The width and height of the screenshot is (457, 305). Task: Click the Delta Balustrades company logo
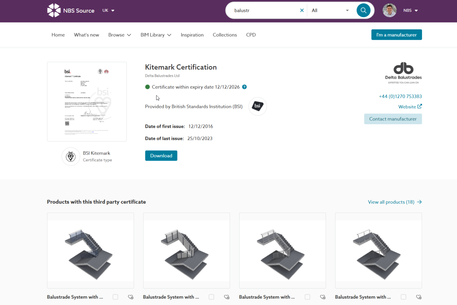pyautogui.click(x=403, y=73)
